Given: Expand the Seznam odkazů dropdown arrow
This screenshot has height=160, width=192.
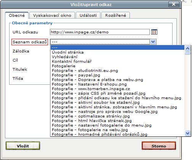Looking at the screenshot, I should click(x=153, y=42).
